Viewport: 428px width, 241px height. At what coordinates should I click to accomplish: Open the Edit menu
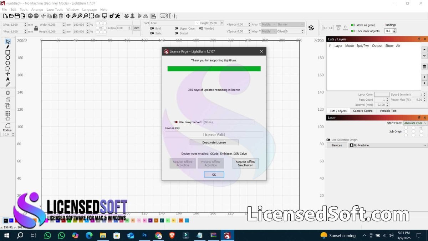pos(14,9)
